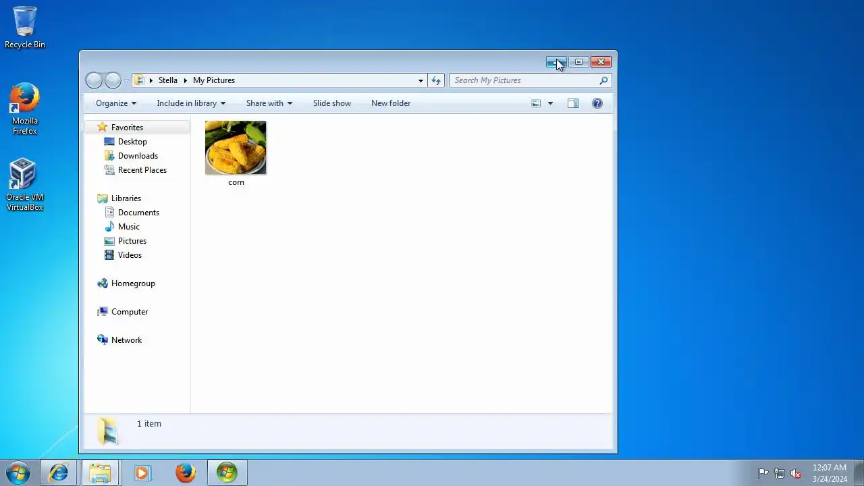The height and width of the screenshot is (486, 864).
Task: Open the Videos library
Action: coord(130,255)
